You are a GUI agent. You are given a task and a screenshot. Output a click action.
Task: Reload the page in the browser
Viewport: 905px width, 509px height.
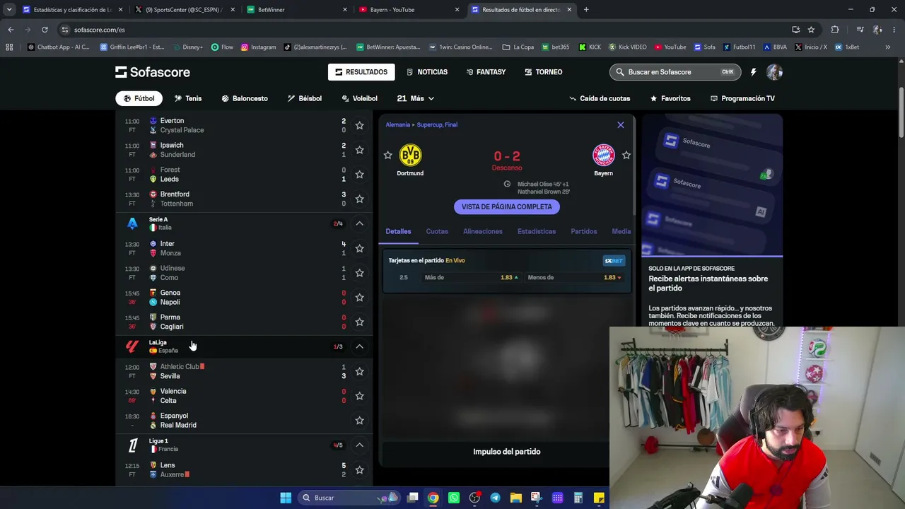pyautogui.click(x=45, y=30)
